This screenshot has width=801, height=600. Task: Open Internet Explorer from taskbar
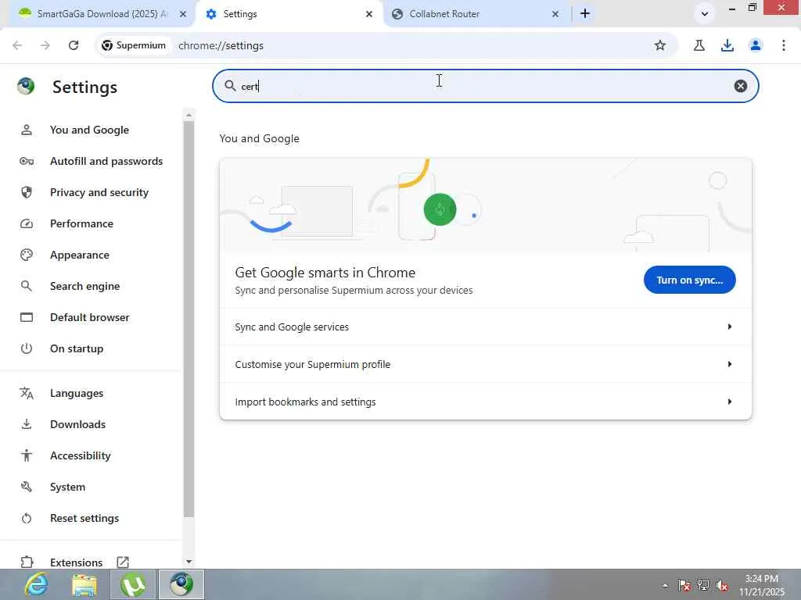pos(37,584)
